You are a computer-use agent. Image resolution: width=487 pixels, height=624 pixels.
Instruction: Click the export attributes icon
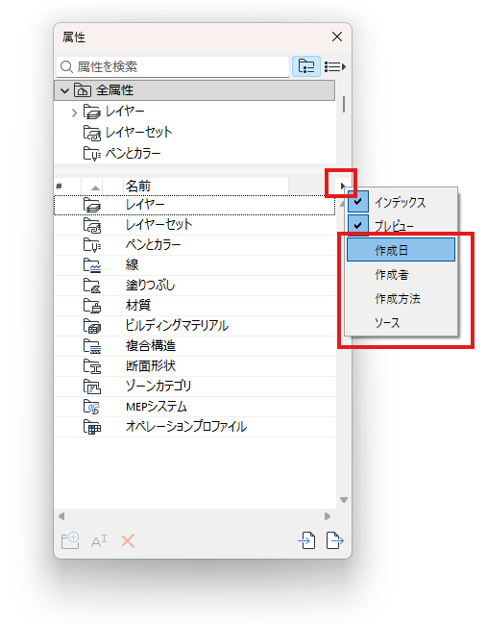(x=334, y=540)
